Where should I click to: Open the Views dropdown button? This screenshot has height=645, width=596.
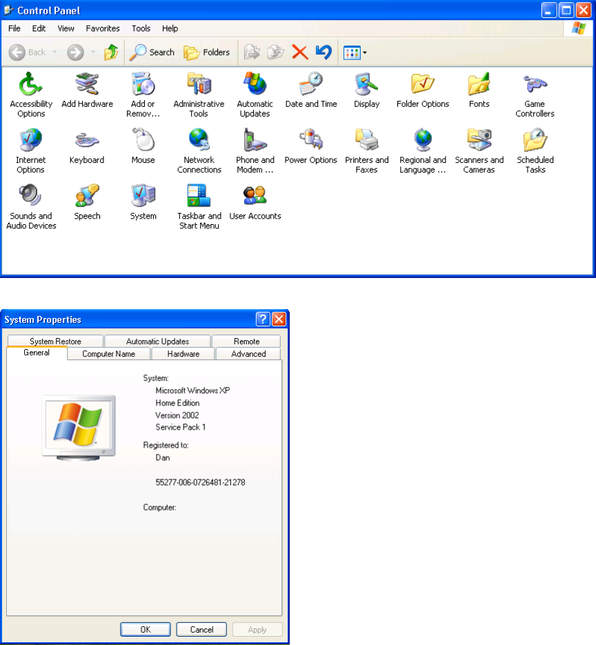(x=355, y=52)
